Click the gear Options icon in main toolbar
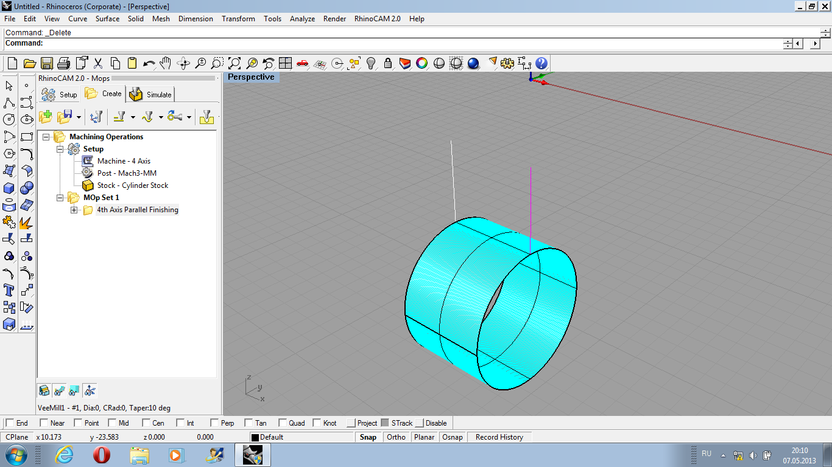The image size is (832, 467). click(507, 63)
